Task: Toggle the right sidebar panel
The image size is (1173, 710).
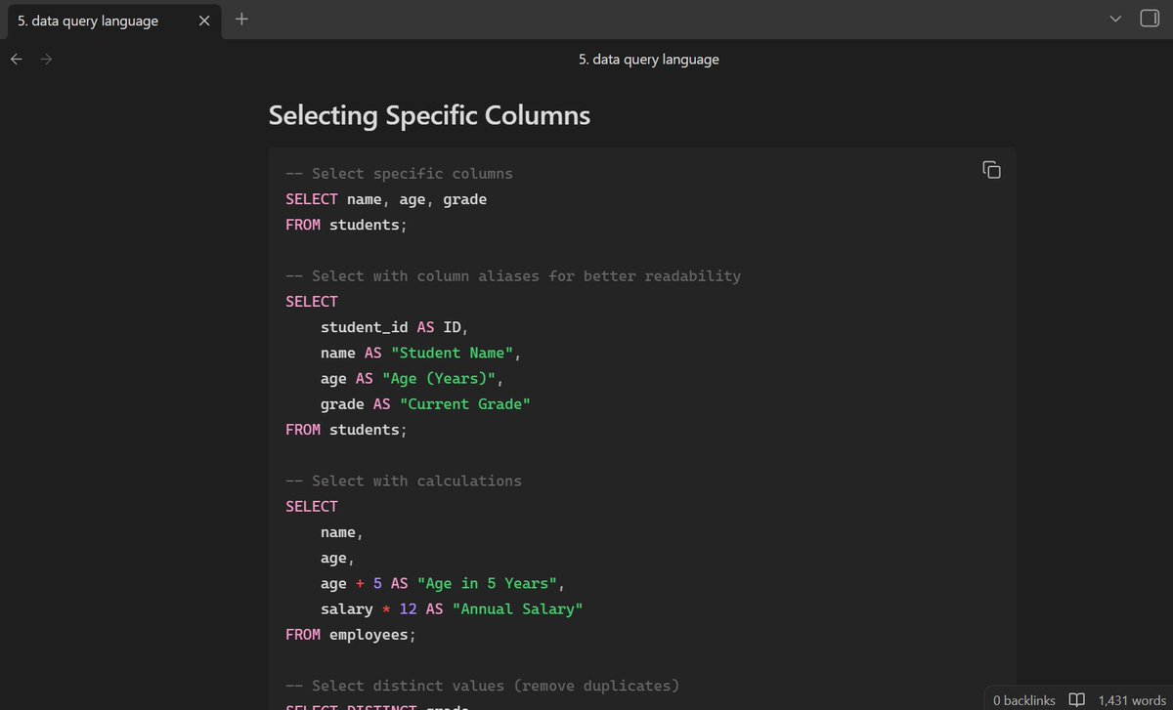Action: click(1150, 20)
